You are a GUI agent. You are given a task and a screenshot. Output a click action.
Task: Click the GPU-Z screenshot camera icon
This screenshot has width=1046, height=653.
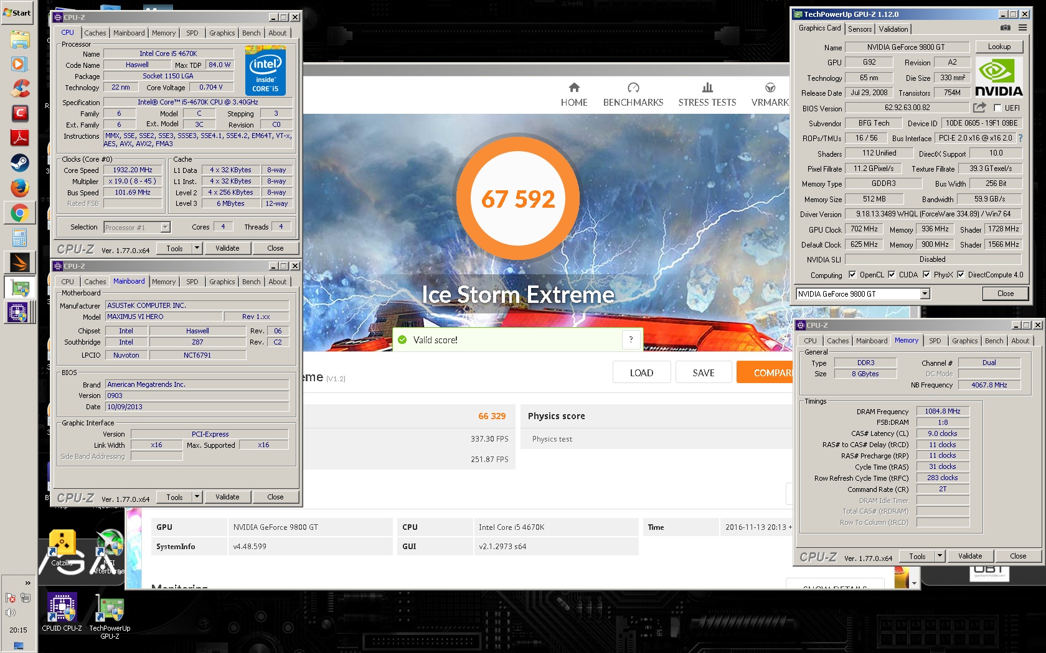(x=1006, y=28)
